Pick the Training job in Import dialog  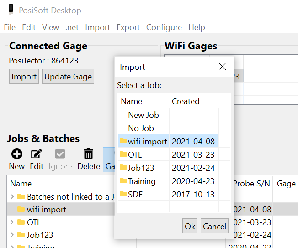tap(142, 181)
